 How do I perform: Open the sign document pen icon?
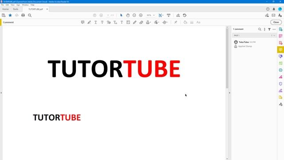pyautogui.click(x=178, y=15)
